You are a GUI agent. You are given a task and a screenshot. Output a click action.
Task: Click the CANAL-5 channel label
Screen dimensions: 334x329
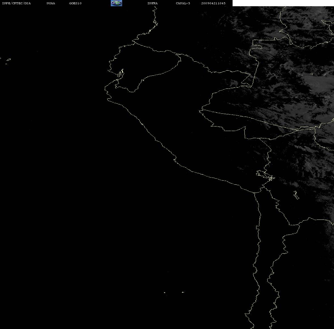(183, 3)
